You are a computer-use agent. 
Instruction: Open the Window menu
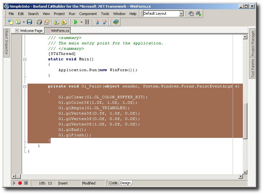[119, 14]
